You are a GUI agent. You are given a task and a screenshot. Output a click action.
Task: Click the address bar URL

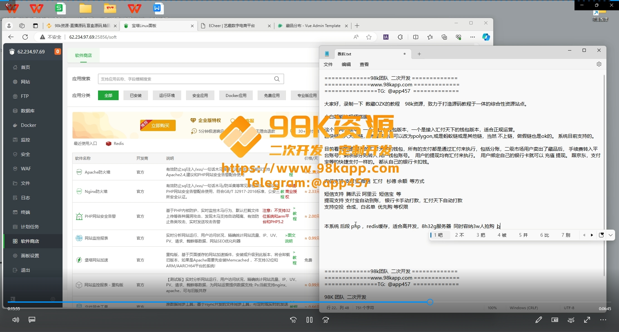coord(93,37)
